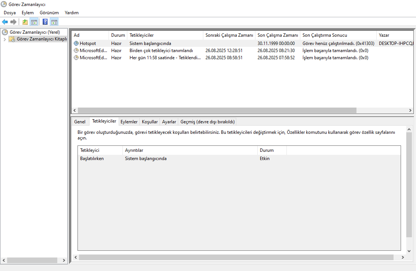Click the Up one level folder icon
416x271 pixels.
pos(25,22)
